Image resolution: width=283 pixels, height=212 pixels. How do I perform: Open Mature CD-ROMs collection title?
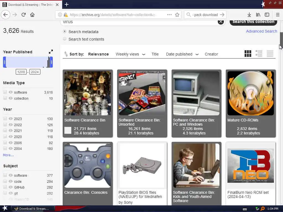[x=243, y=120]
